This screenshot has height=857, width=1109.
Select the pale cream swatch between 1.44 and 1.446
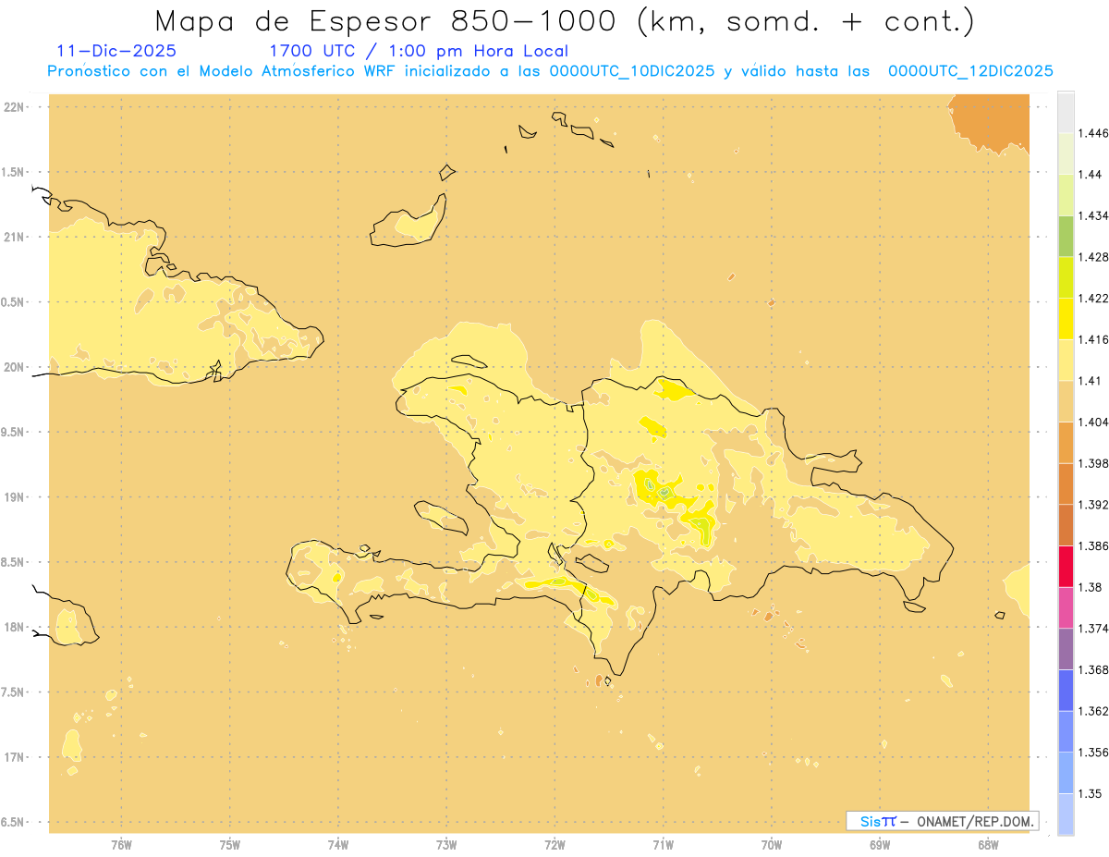tap(1066, 153)
